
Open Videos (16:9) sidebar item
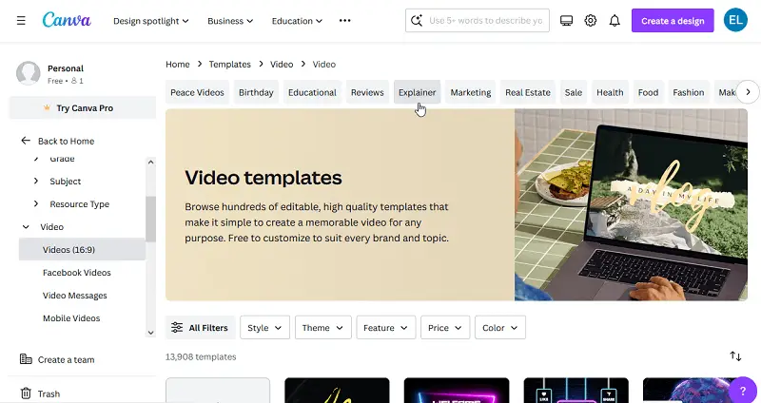82,249
